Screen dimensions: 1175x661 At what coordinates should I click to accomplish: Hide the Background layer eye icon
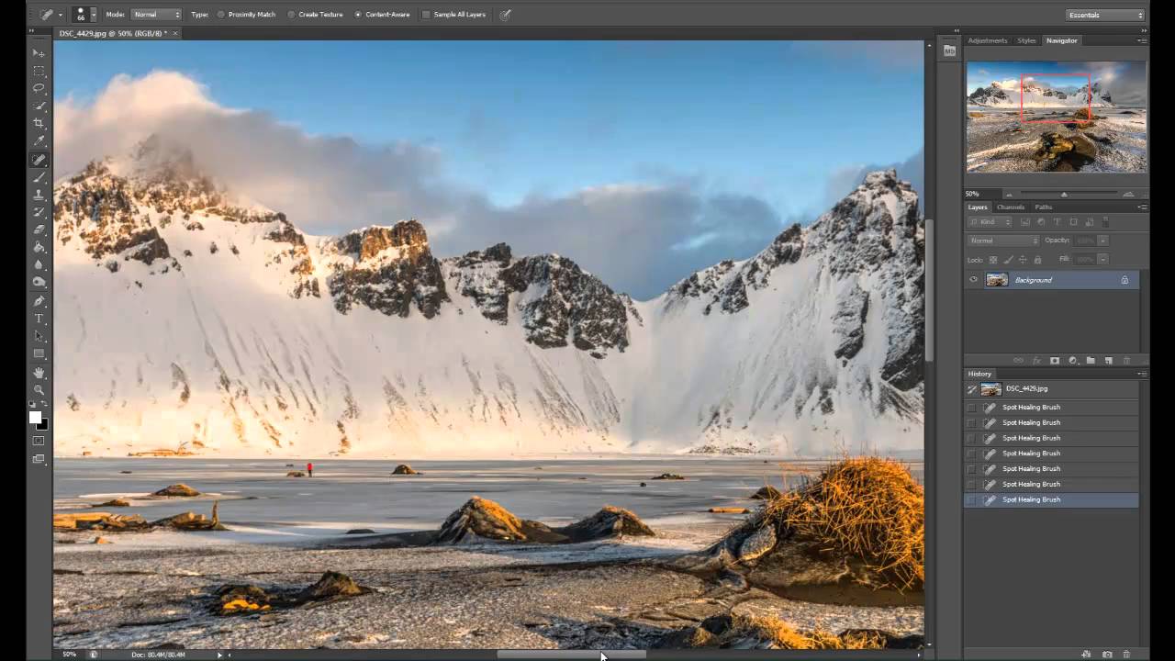(x=973, y=280)
